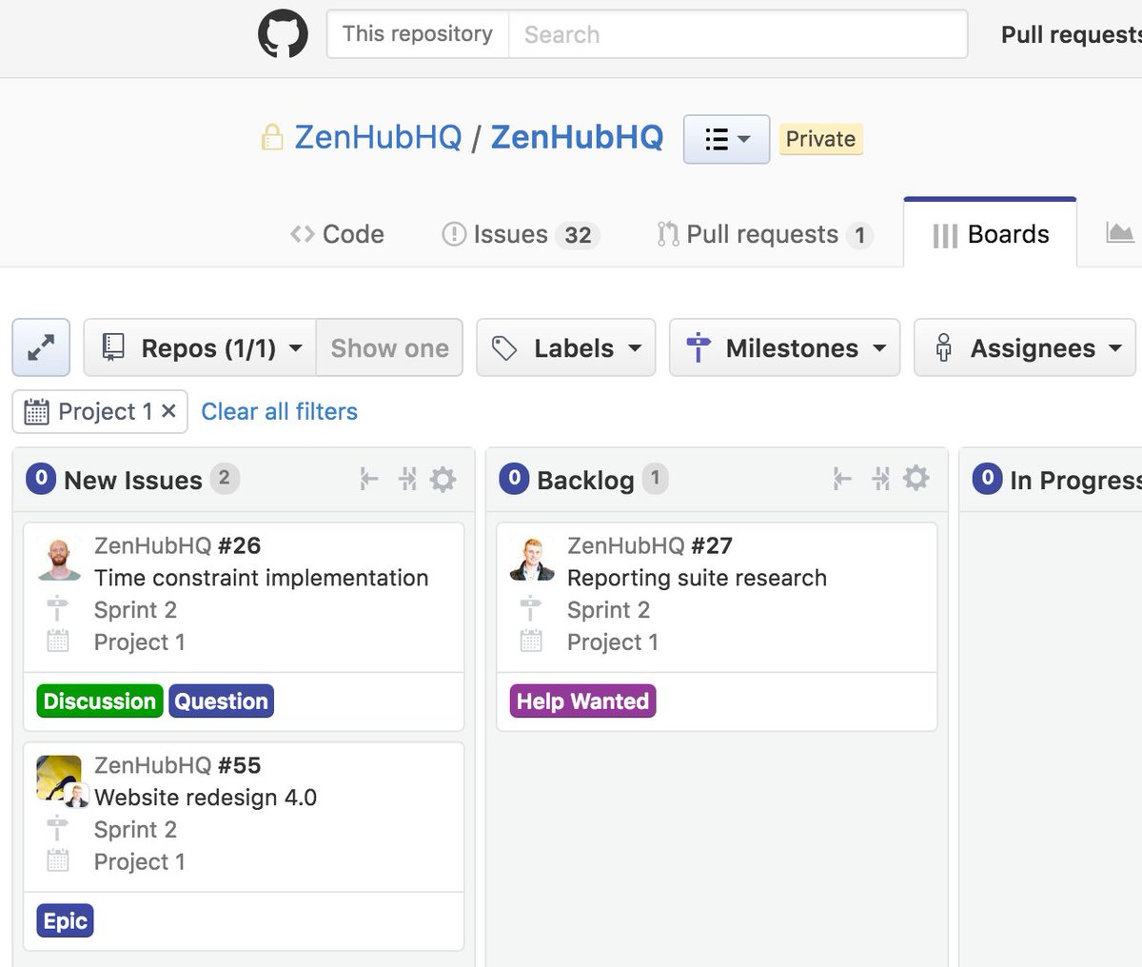Open issue Website redesign 4.0
This screenshot has width=1142, height=967.
coord(206,798)
